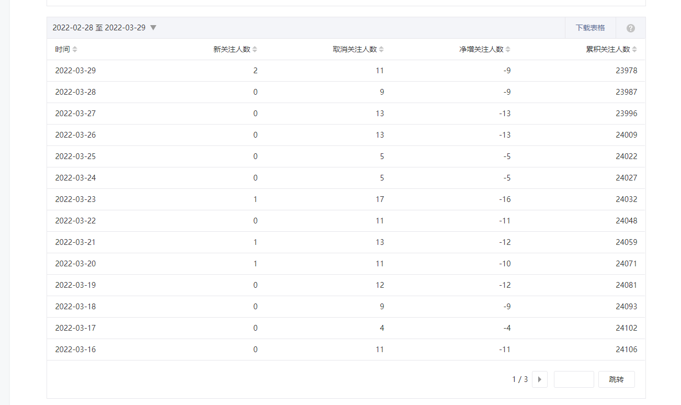Click the unfollow count 17 cell

pos(379,199)
